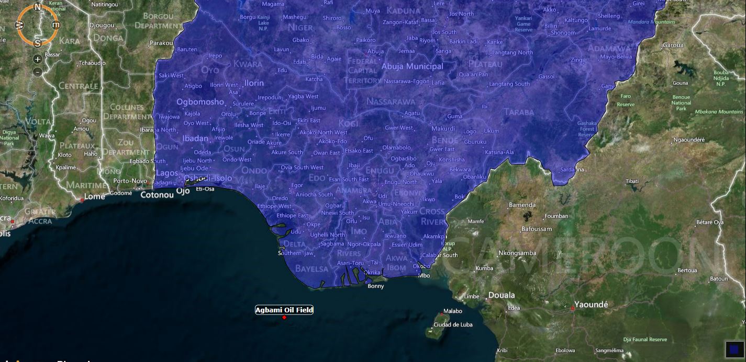The width and height of the screenshot is (746, 362).
Task: Click the red Malabo city marker
Action: click(x=441, y=314)
